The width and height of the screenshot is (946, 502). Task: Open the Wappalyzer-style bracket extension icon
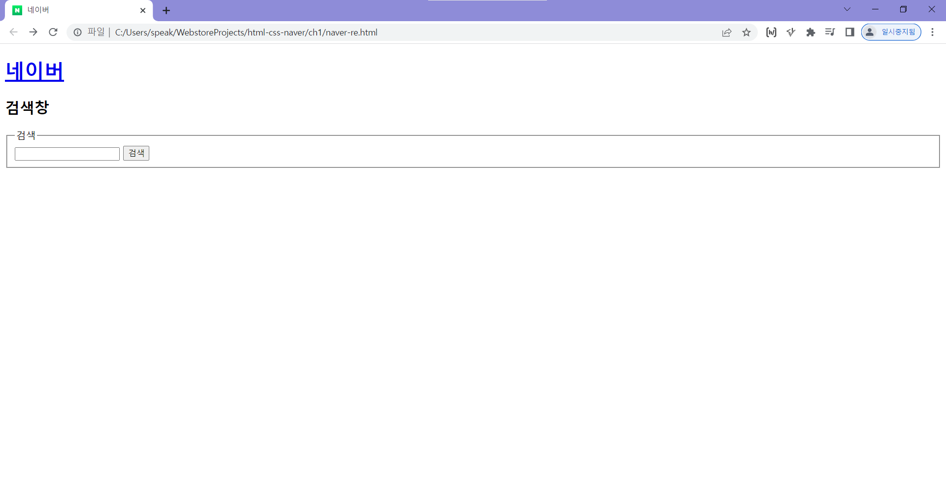point(771,32)
